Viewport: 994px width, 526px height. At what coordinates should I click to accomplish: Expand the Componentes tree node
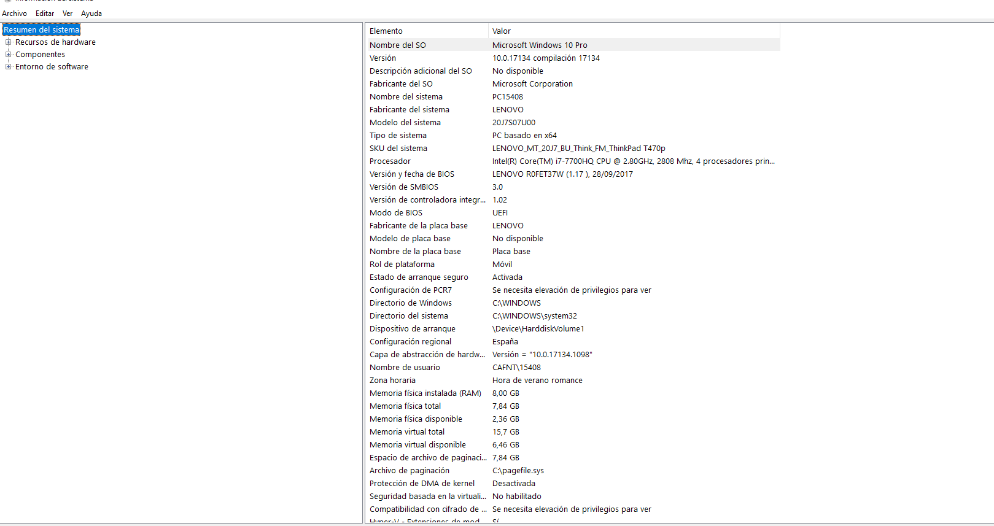9,55
